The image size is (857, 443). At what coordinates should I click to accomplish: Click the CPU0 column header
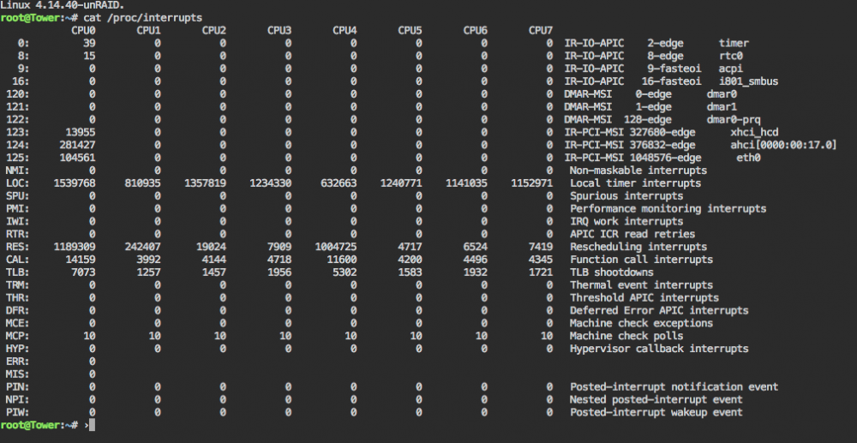click(x=83, y=31)
